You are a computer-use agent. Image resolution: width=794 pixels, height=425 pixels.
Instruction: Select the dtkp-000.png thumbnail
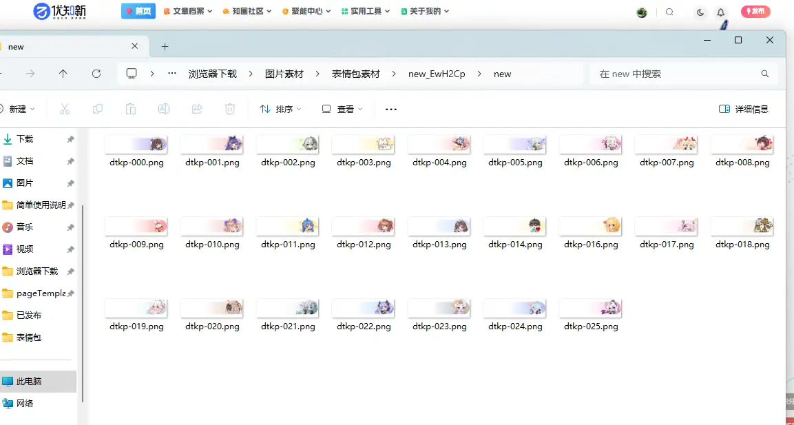(x=136, y=145)
